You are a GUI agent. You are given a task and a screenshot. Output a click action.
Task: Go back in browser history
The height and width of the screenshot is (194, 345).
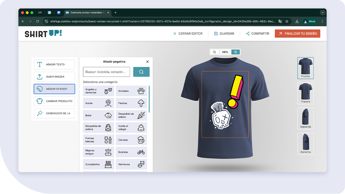(23, 21)
